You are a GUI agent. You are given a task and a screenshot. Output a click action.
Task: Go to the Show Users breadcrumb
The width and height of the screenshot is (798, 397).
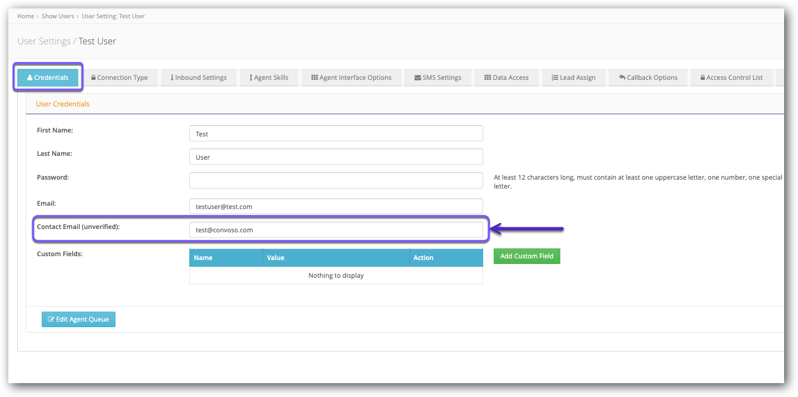pos(58,16)
